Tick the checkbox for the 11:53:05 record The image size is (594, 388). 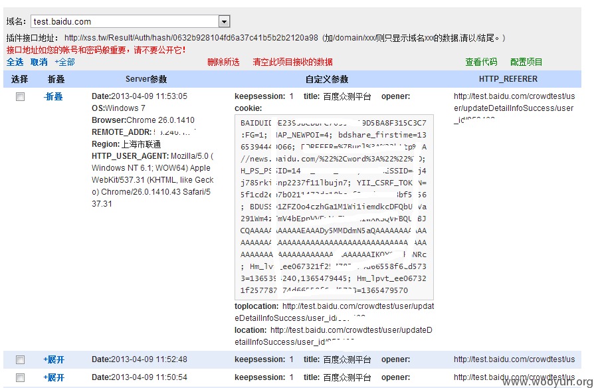point(21,96)
